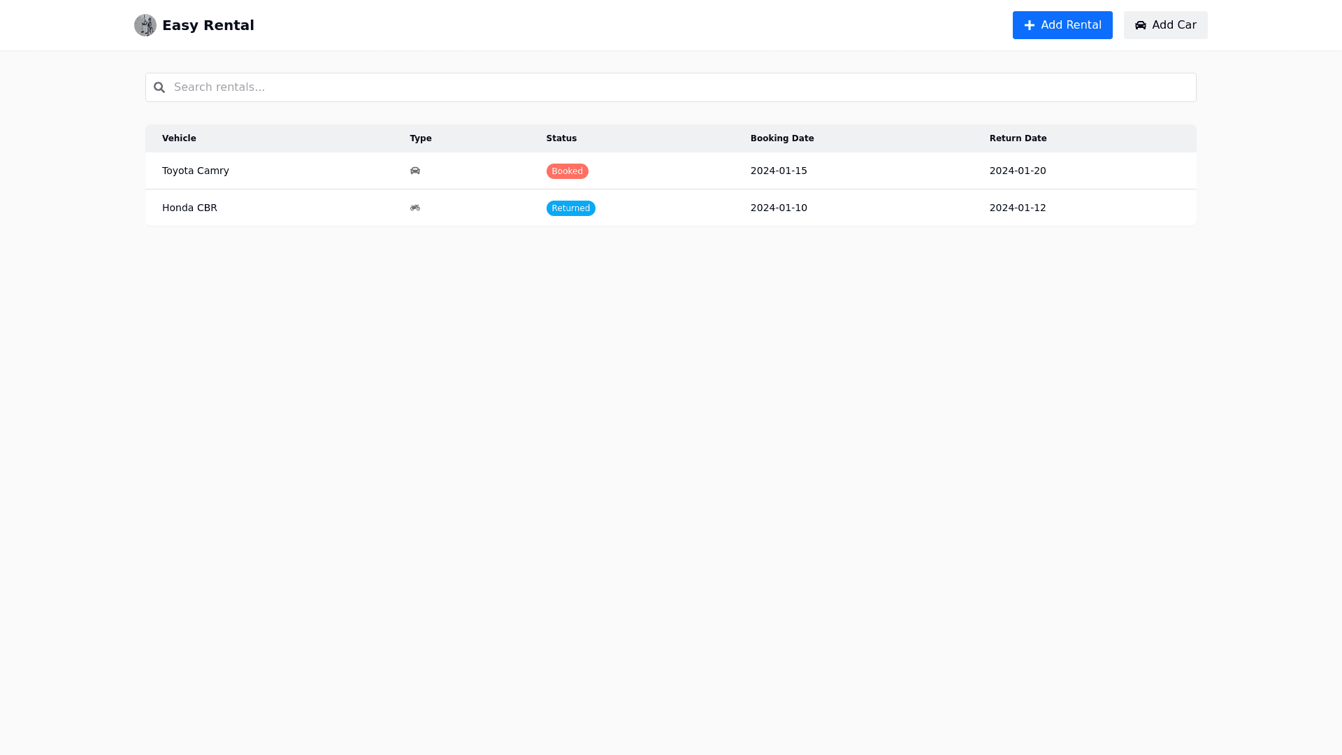Open sorting options on the Booking Date header
The image size is (1342, 755).
782,138
